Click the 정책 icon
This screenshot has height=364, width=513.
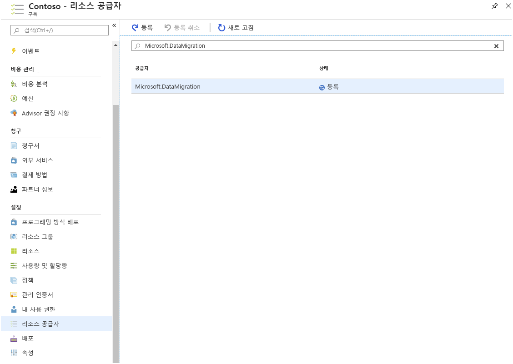pyautogui.click(x=14, y=280)
